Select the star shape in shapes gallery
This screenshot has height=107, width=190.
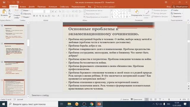[127, 17]
